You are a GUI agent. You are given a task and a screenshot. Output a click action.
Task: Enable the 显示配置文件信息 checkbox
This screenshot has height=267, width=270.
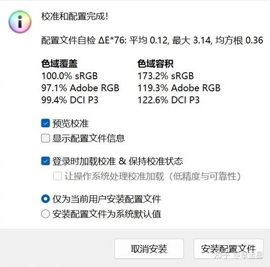(x=46, y=138)
